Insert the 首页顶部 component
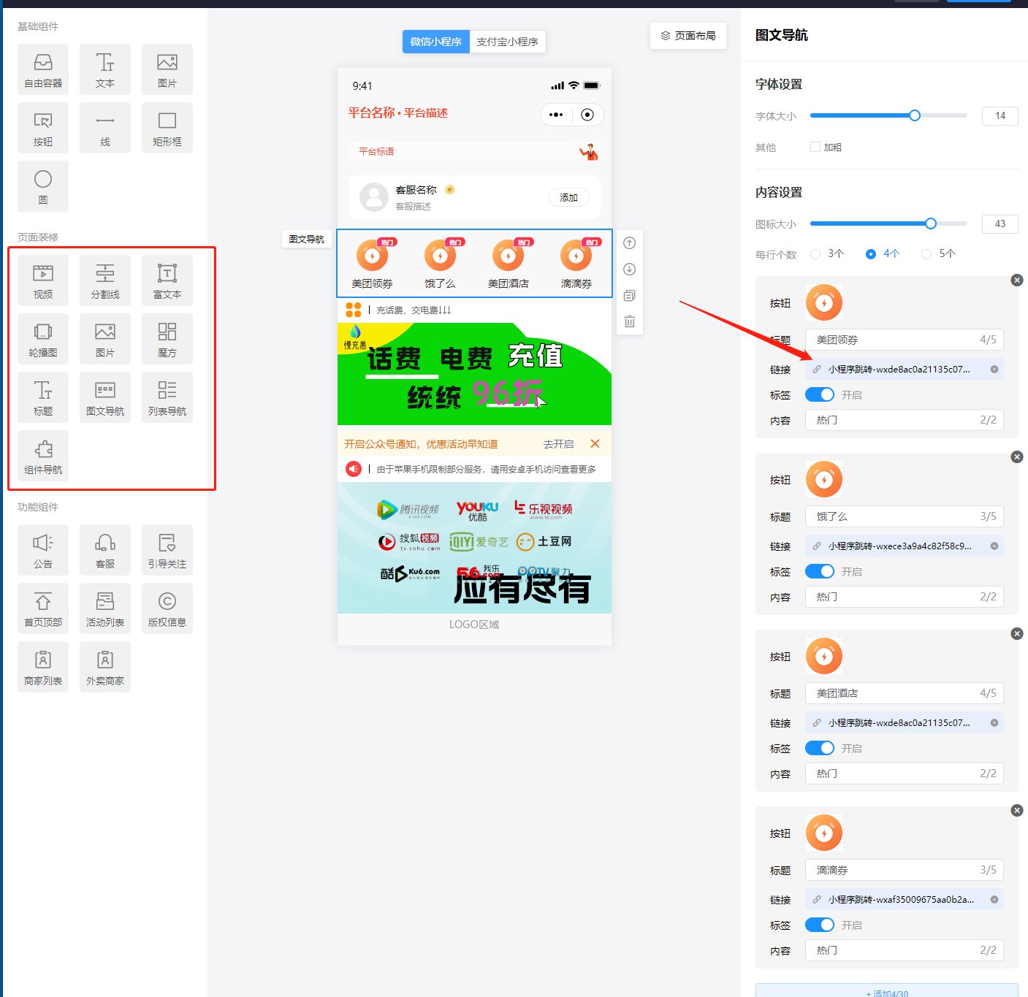1028x997 pixels. (43, 608)
